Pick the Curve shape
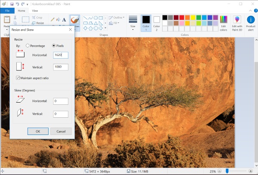Screen dimensions: 258x175 pos(90,18)
